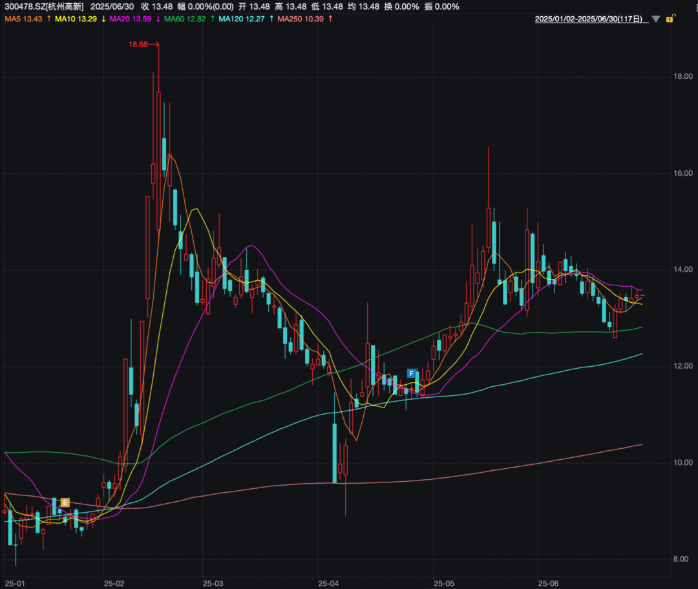The width and height of the screenshot is (698, 589).
Task: Click the 25-04 time axis label
Action: pyautogui.click(x=328, y=584)
